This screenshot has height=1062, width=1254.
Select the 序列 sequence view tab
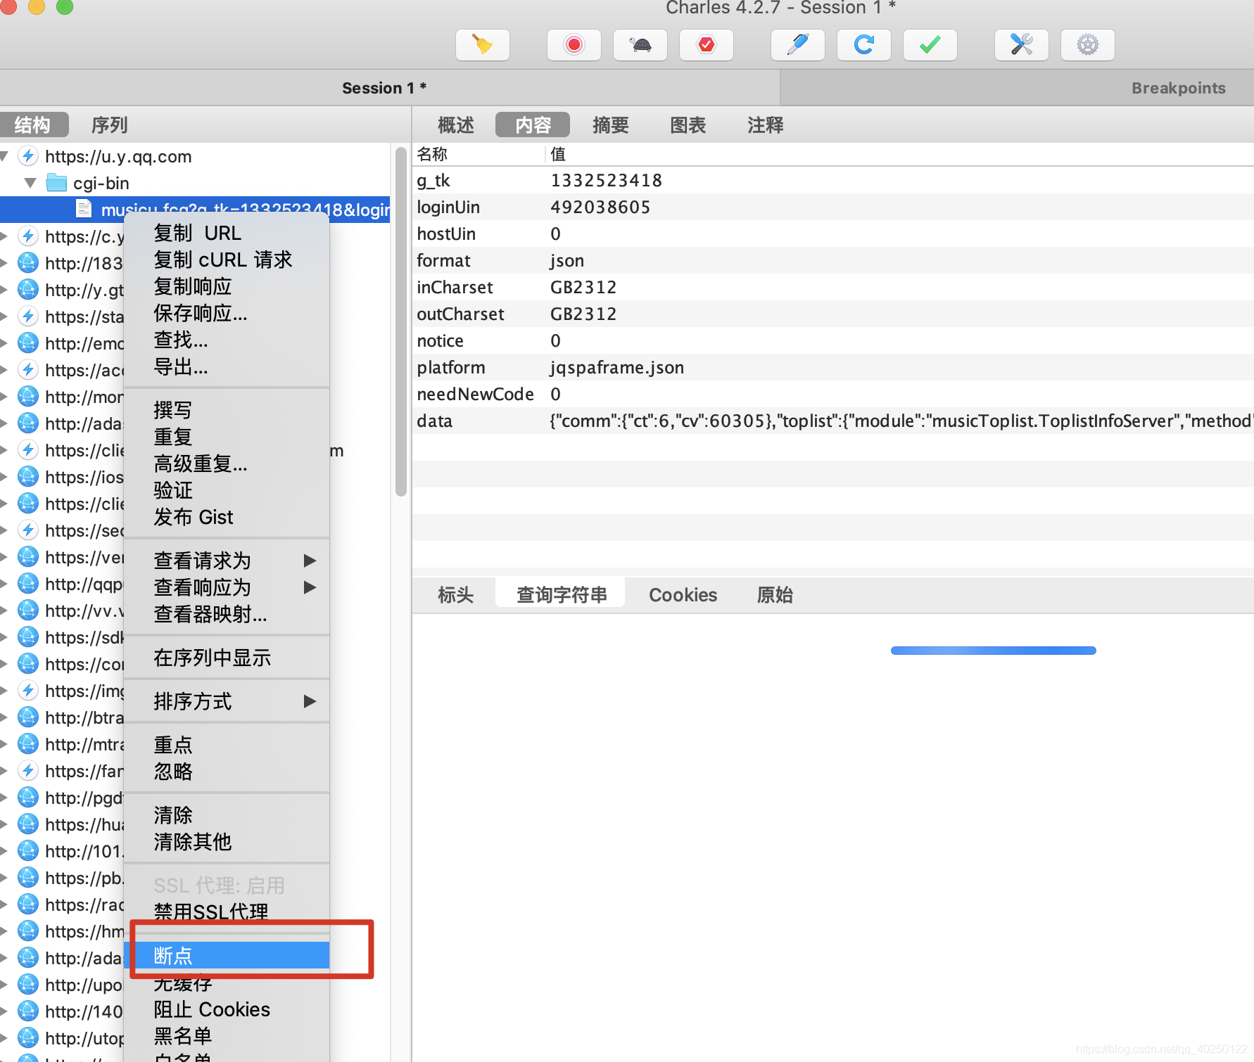[109, 125]
